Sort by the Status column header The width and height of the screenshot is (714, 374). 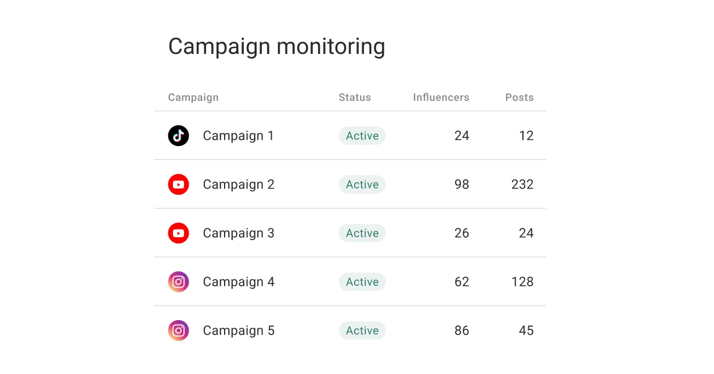(355, 97)
